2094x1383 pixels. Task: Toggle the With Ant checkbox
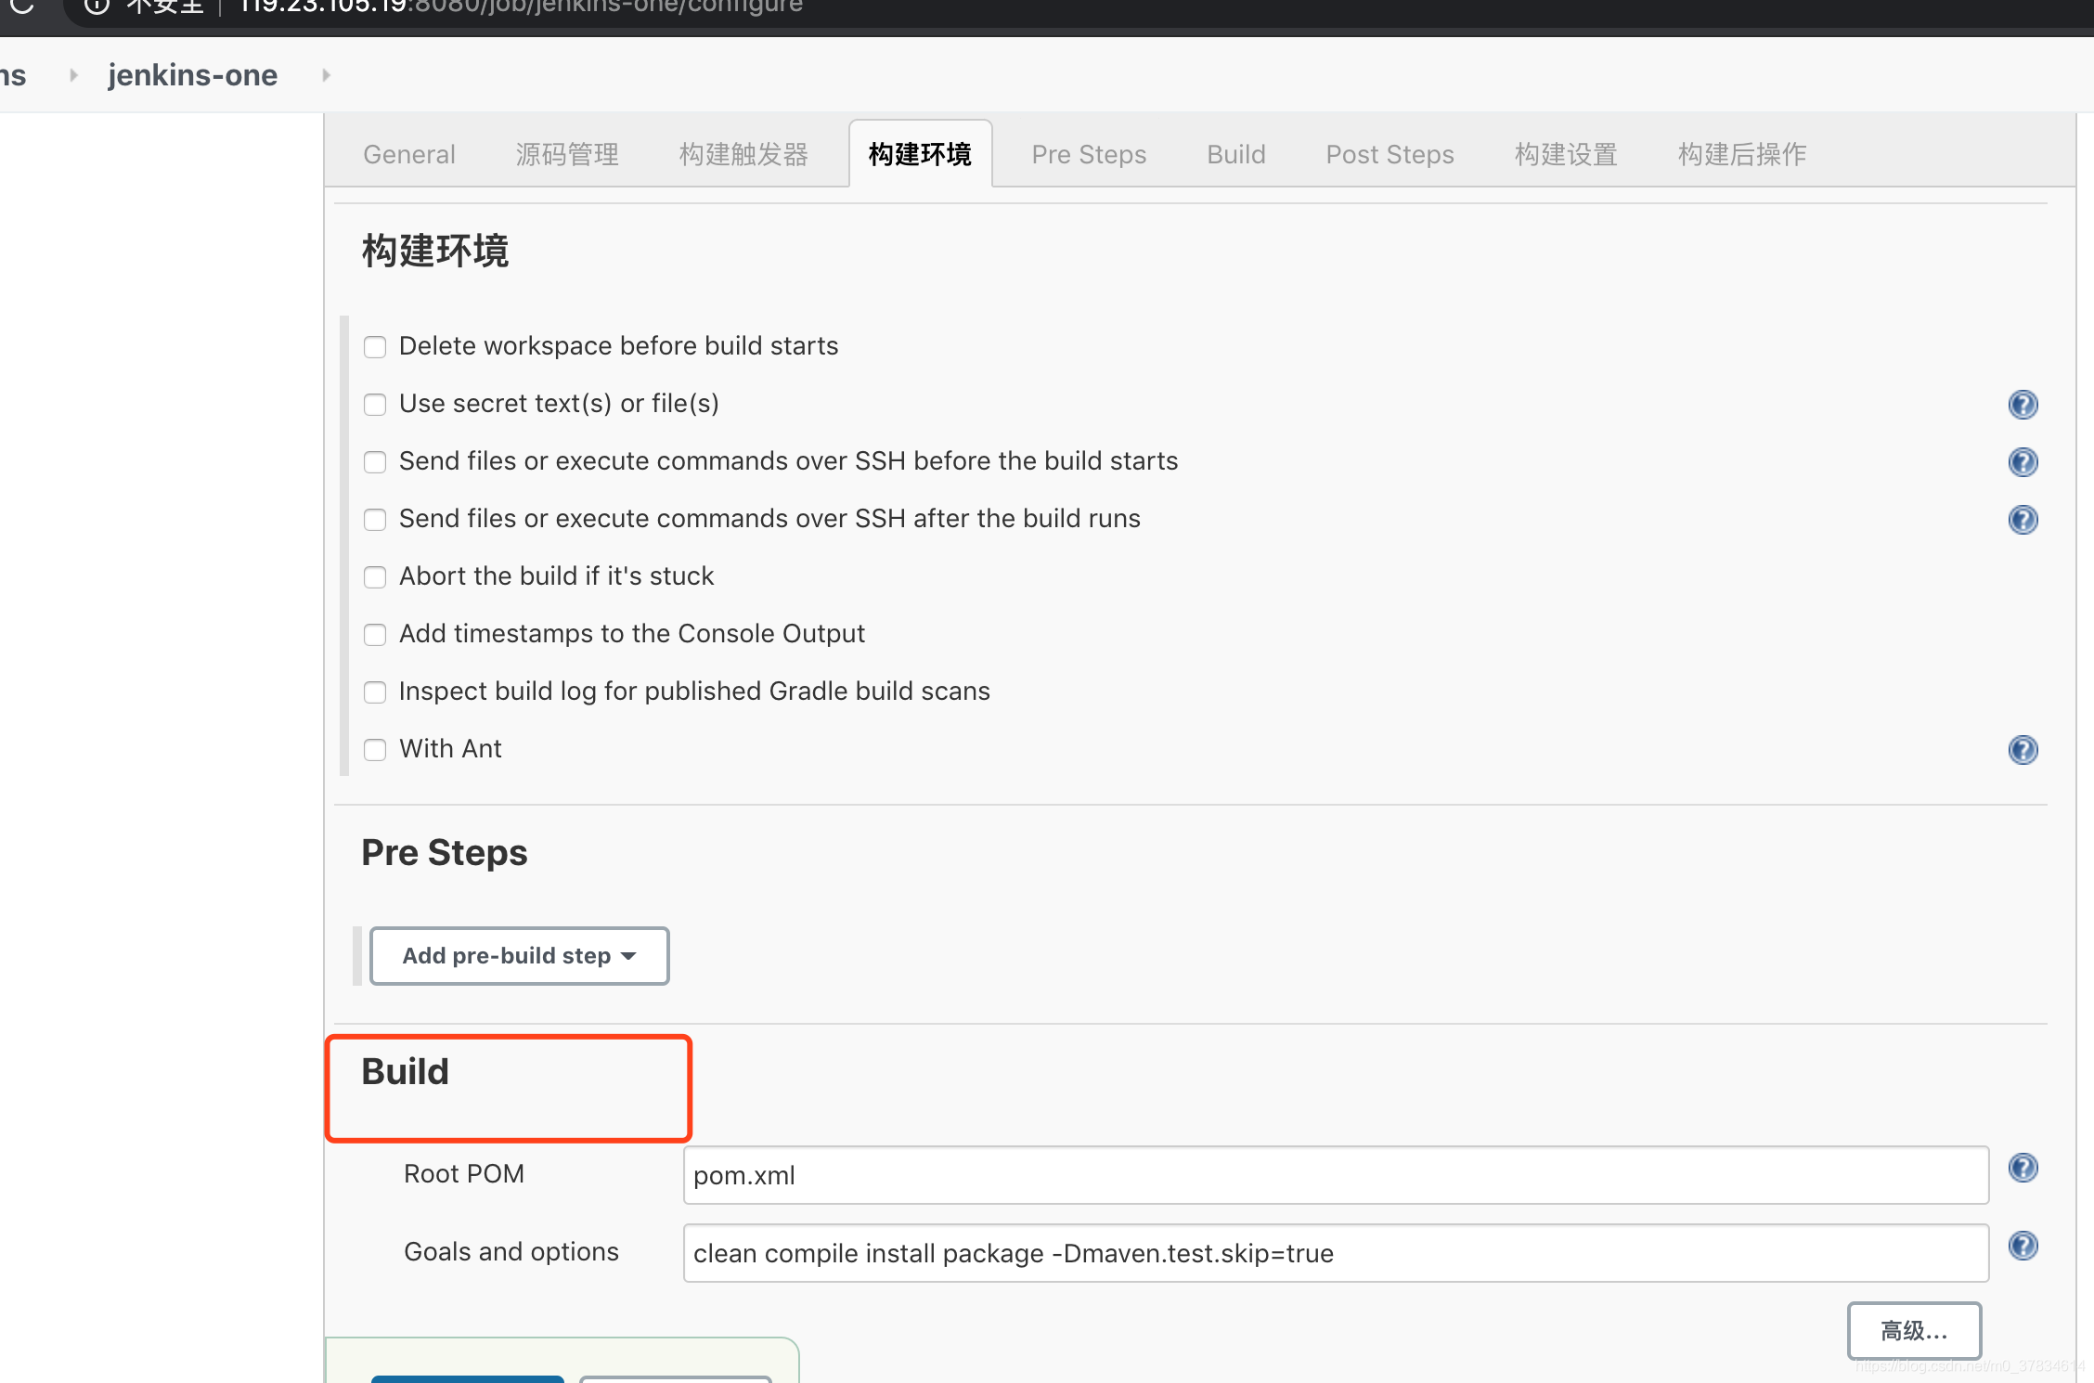375,750
